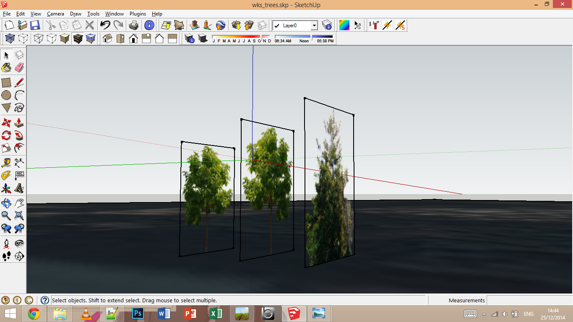Choose the 3D Text tool

pos(19,188)
